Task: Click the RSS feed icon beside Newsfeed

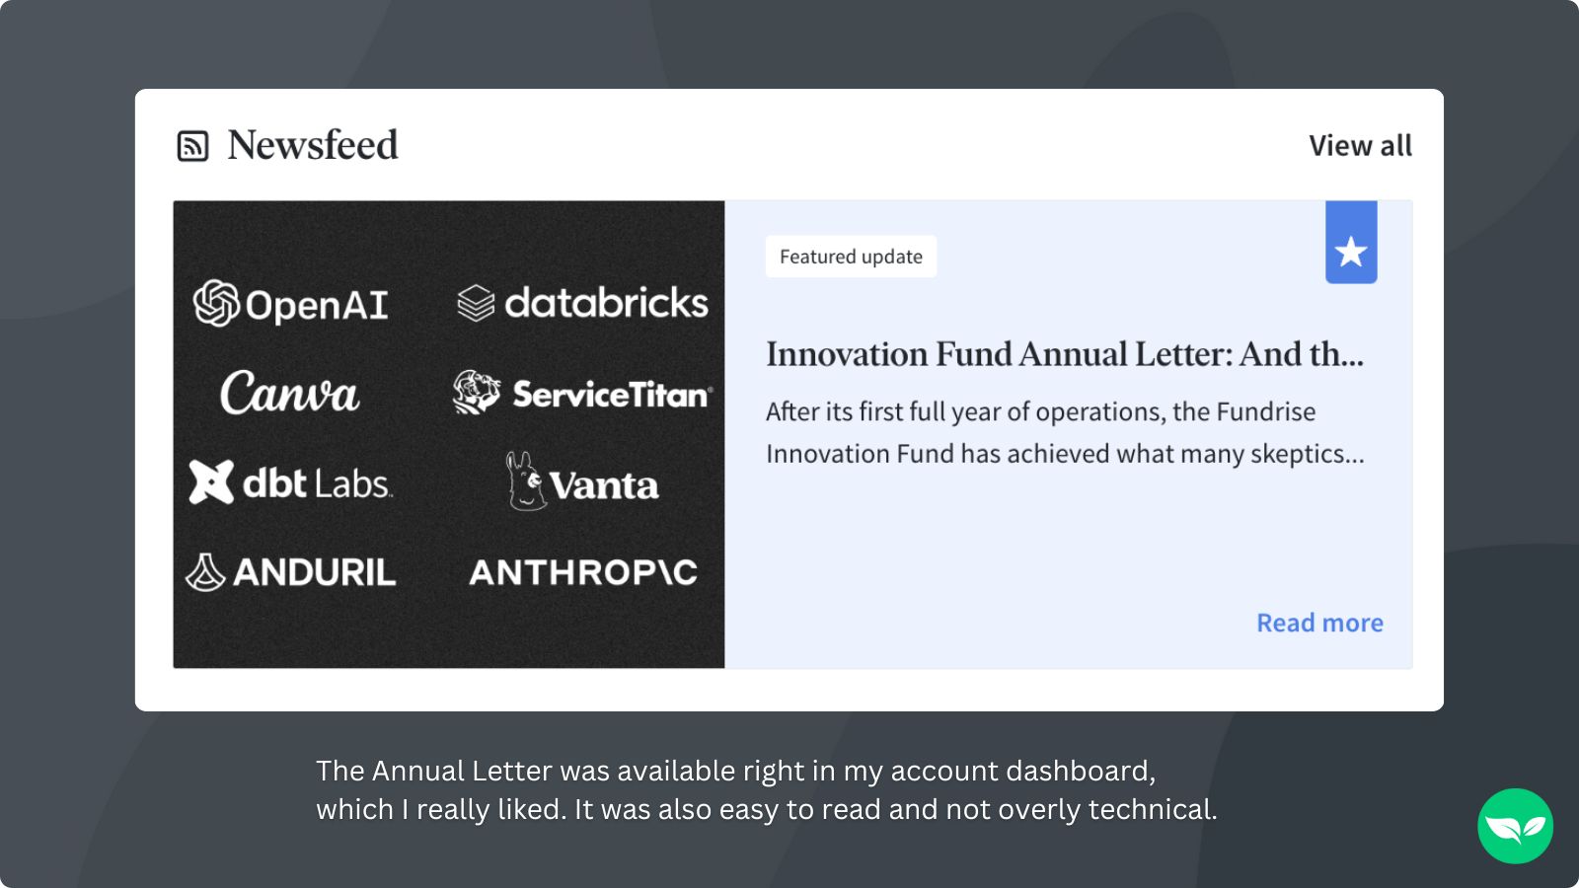Action: (191, 145)
